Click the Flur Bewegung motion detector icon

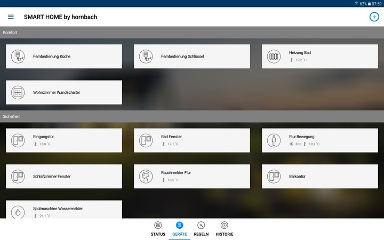click(x=274, y=140)
